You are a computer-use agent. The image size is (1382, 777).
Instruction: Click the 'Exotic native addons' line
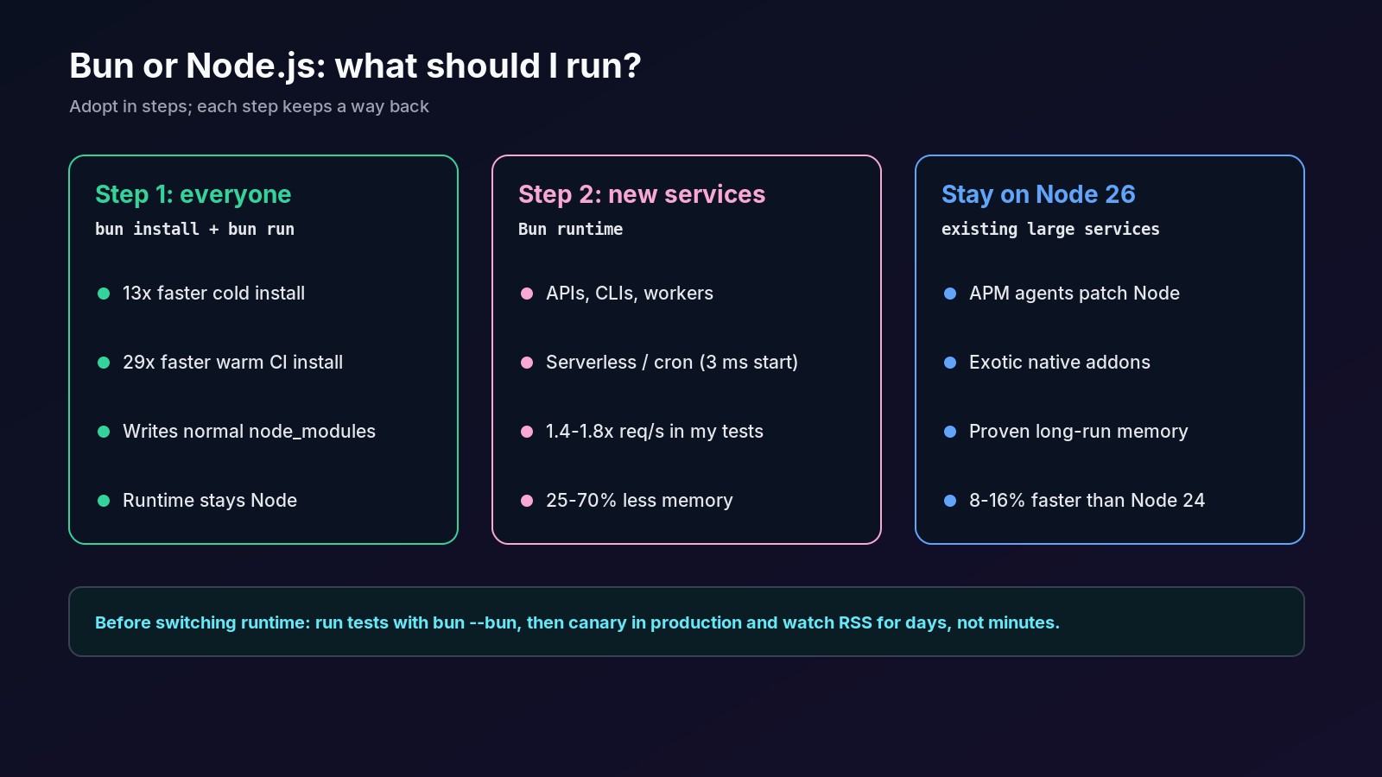[x=1060, y=363]
